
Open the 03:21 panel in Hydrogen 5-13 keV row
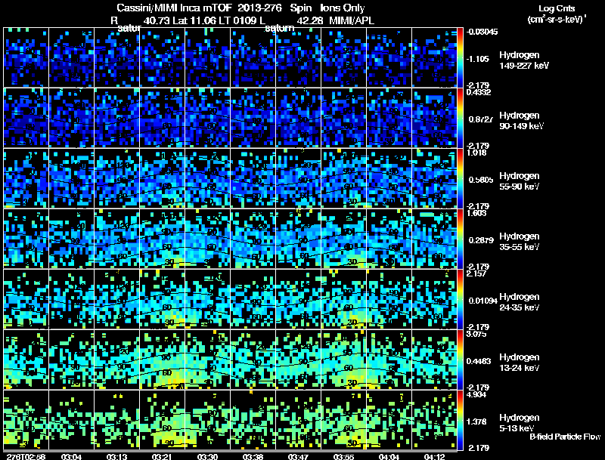click(x=162, y=420)
